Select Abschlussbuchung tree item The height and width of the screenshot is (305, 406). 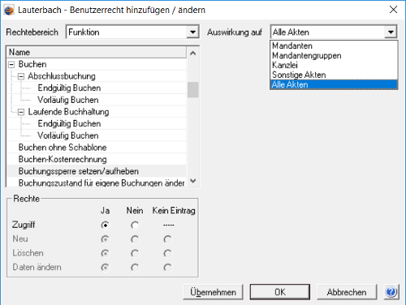pyautogui.click(x=62, y=76)
